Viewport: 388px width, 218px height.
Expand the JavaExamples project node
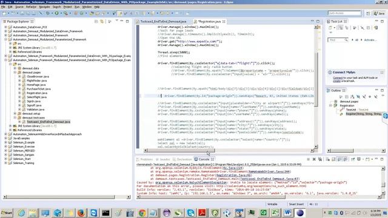[x=5, y=139]
